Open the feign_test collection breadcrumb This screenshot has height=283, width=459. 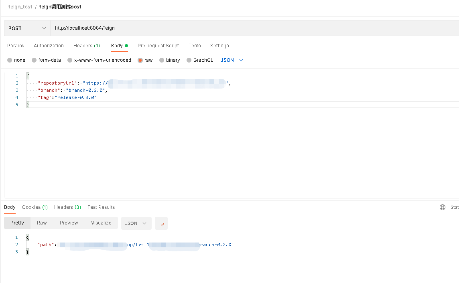(20, 6)
